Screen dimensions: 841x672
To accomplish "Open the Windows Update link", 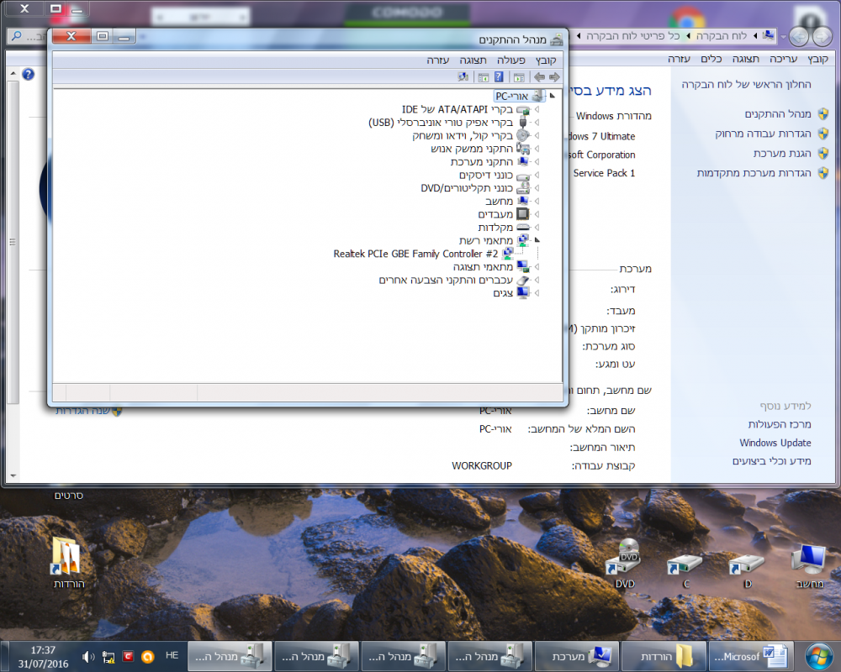I will pyautogui.click(x=775, y=443).
